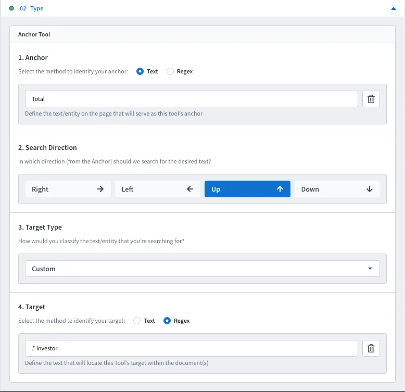Click the down arrow icon

coord(370,189)
